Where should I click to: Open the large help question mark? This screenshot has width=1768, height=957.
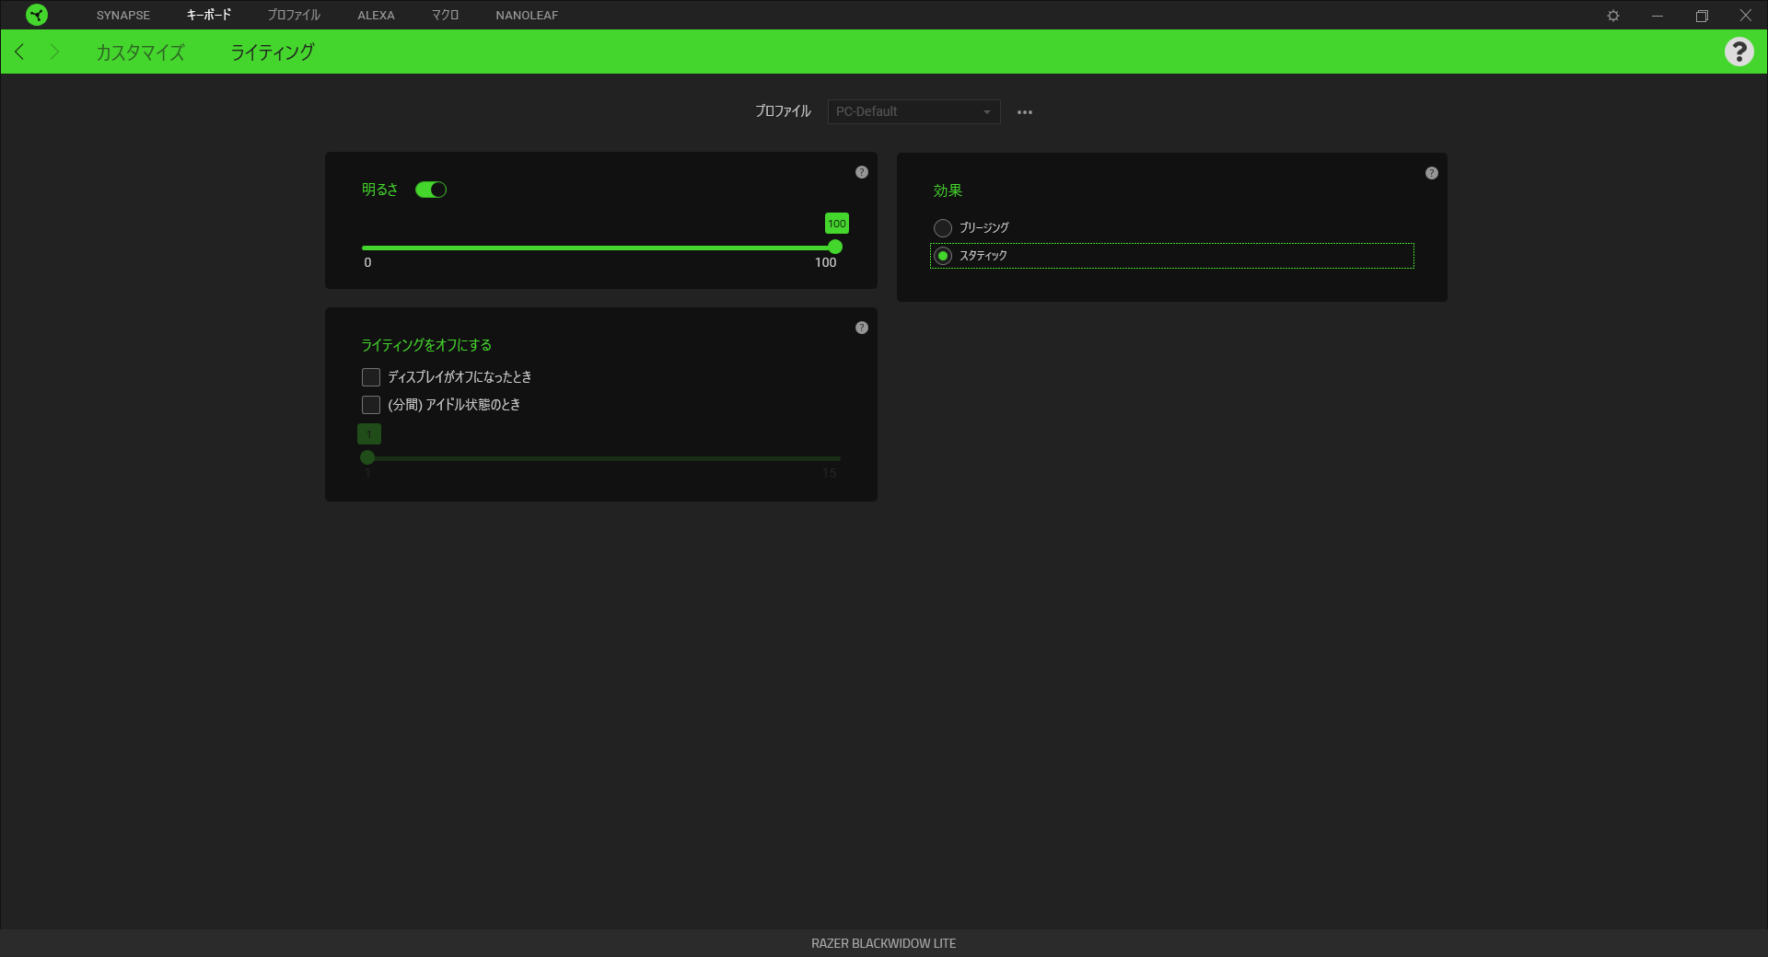click(1739, 52)
